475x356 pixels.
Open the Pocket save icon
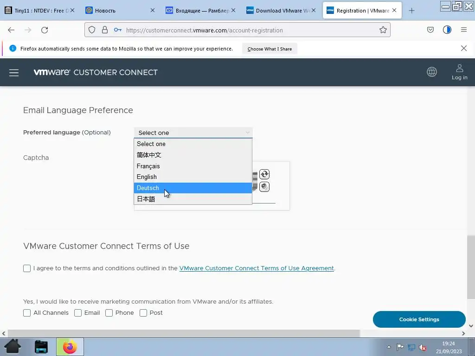click(x=430, y=30)
